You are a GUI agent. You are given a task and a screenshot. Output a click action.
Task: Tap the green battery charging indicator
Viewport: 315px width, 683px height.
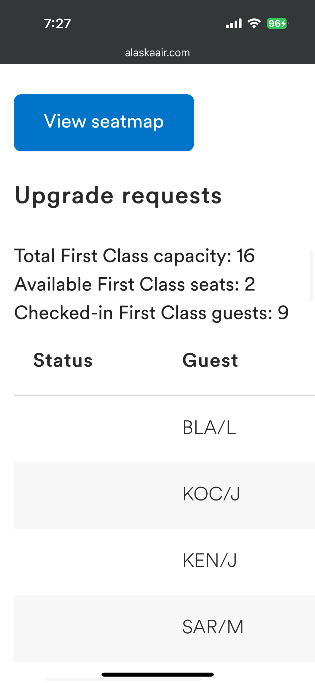(x=277, y=24)
